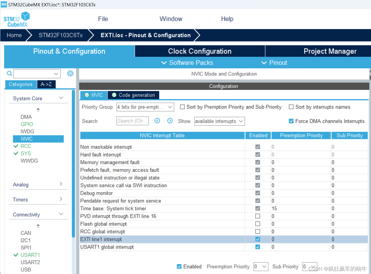Click the green checkmark next to USART1
Image resolution: width=371 pixels, height=274 pixels.
pyautogui.click(x=16, y=255)
